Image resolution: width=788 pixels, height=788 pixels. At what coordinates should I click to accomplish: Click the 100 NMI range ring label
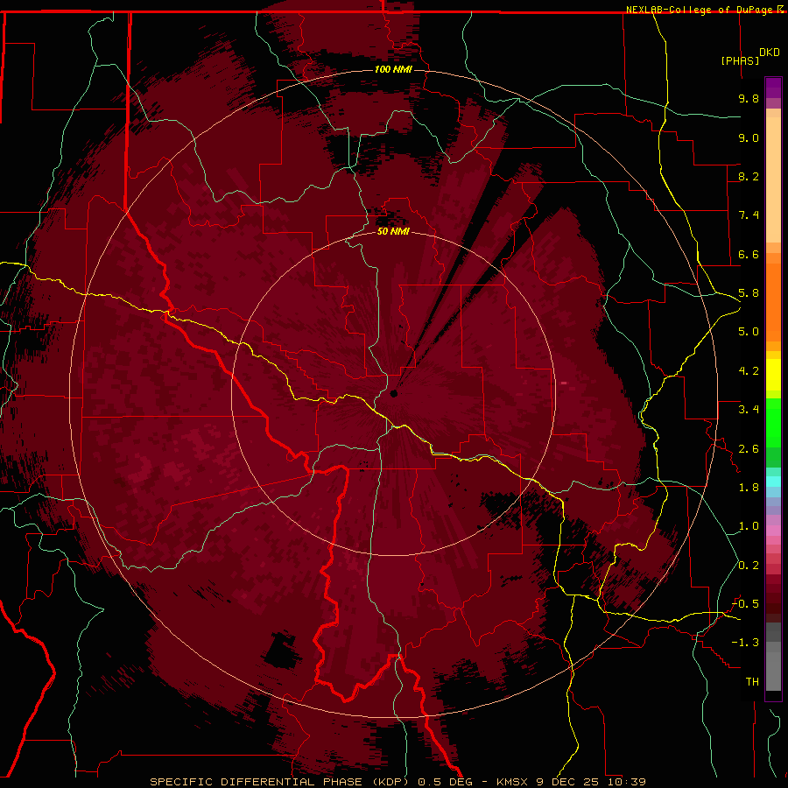pyautogui.click(x=393, y=69)
